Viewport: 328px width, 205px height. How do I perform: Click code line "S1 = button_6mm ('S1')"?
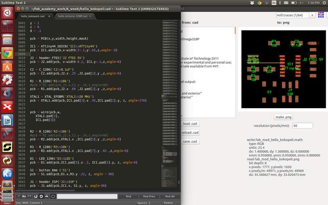click(x=50, y=170)
